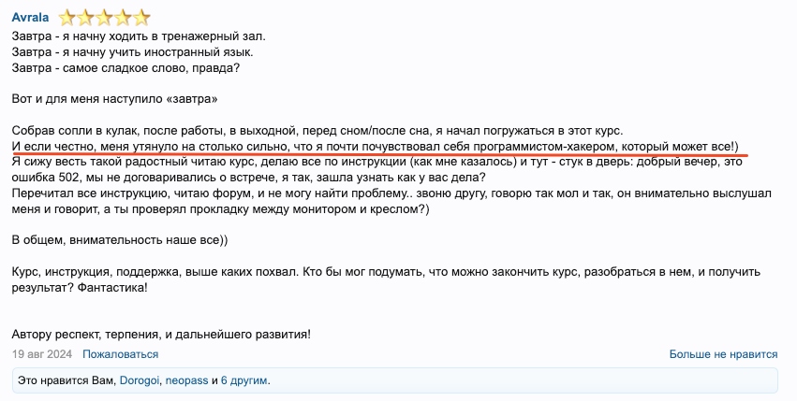Click the Автору респект closing line
Image resolution: width=797 pixels, height=401 pixels.
click(161, 335)
